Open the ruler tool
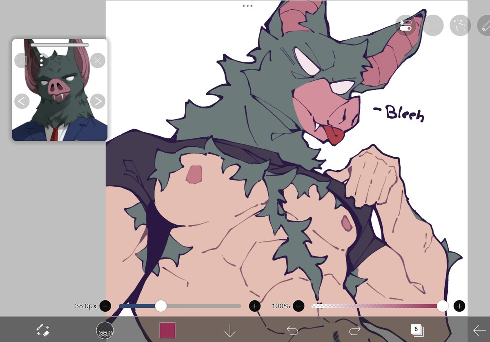The width and height of the screenshot is (490, 342). click(484, 26)
